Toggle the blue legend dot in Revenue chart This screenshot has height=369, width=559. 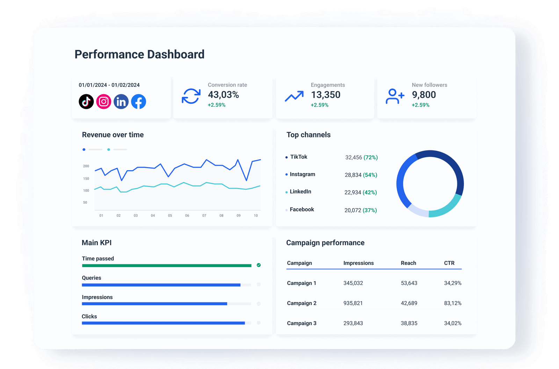[84, 149]
